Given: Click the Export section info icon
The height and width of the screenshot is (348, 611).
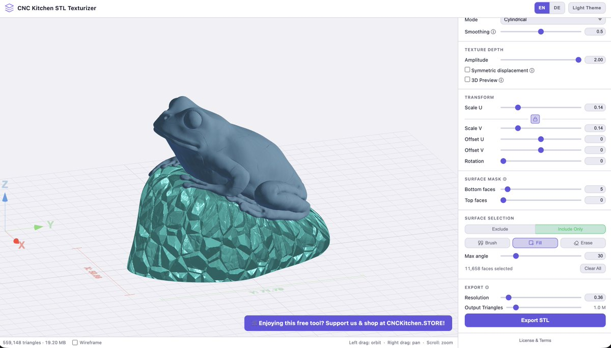Looking at the screenshot, I should click(487, 288).
